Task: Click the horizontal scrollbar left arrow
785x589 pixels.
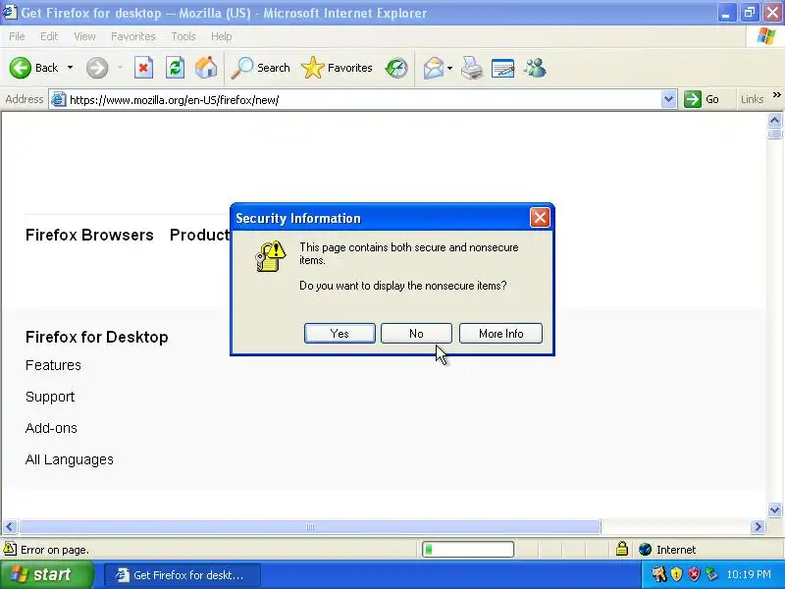Action: pos(10,527)
